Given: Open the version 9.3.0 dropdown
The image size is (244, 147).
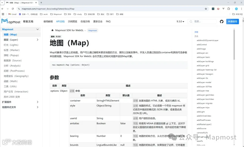Looking at the screenshot, I should pyautogui.click(x=180, y=22).
